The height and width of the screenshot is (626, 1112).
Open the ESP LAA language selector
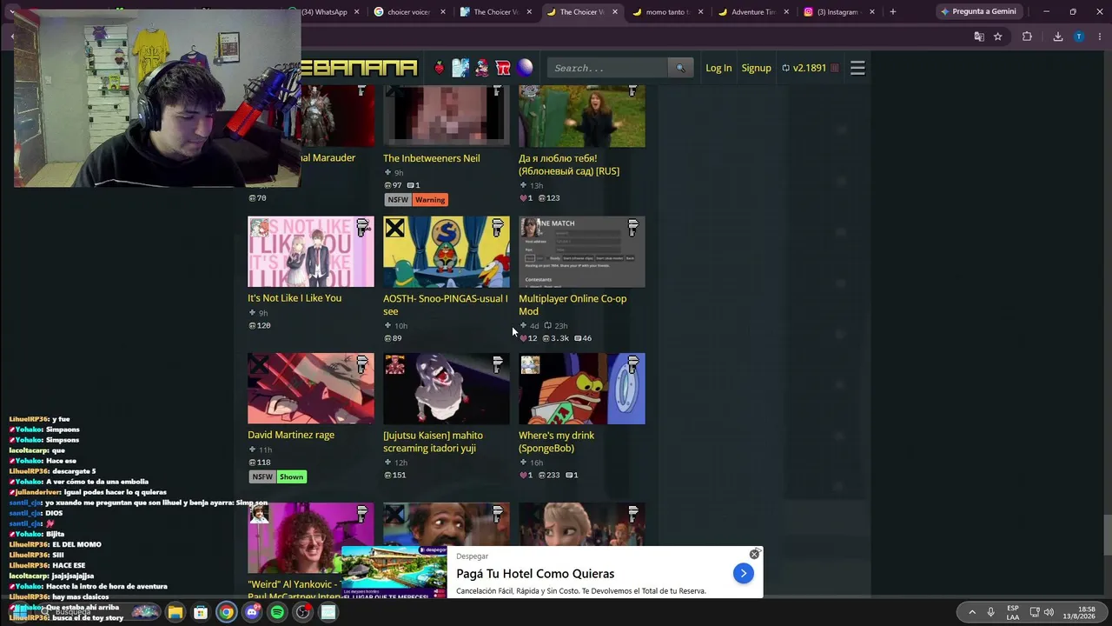pos(1013,612)
